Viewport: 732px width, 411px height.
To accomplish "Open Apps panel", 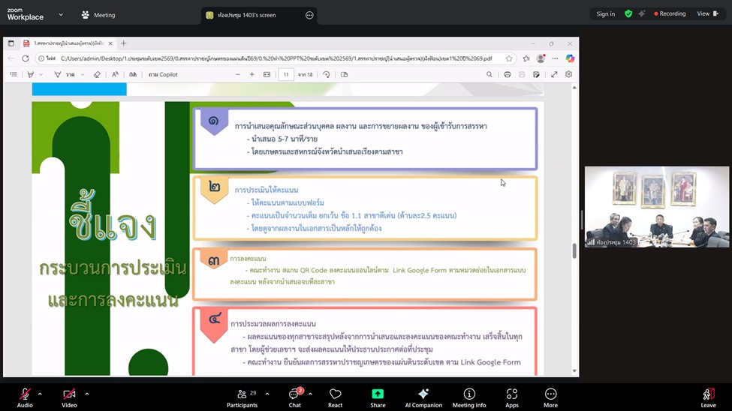I will 512,397.
